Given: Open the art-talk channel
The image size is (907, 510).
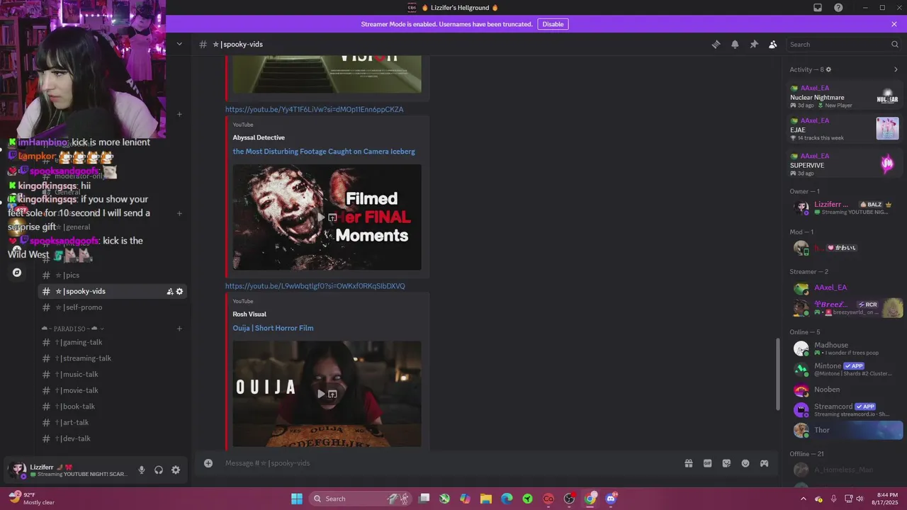Looking at the screenshot, I should click(112, 422).
